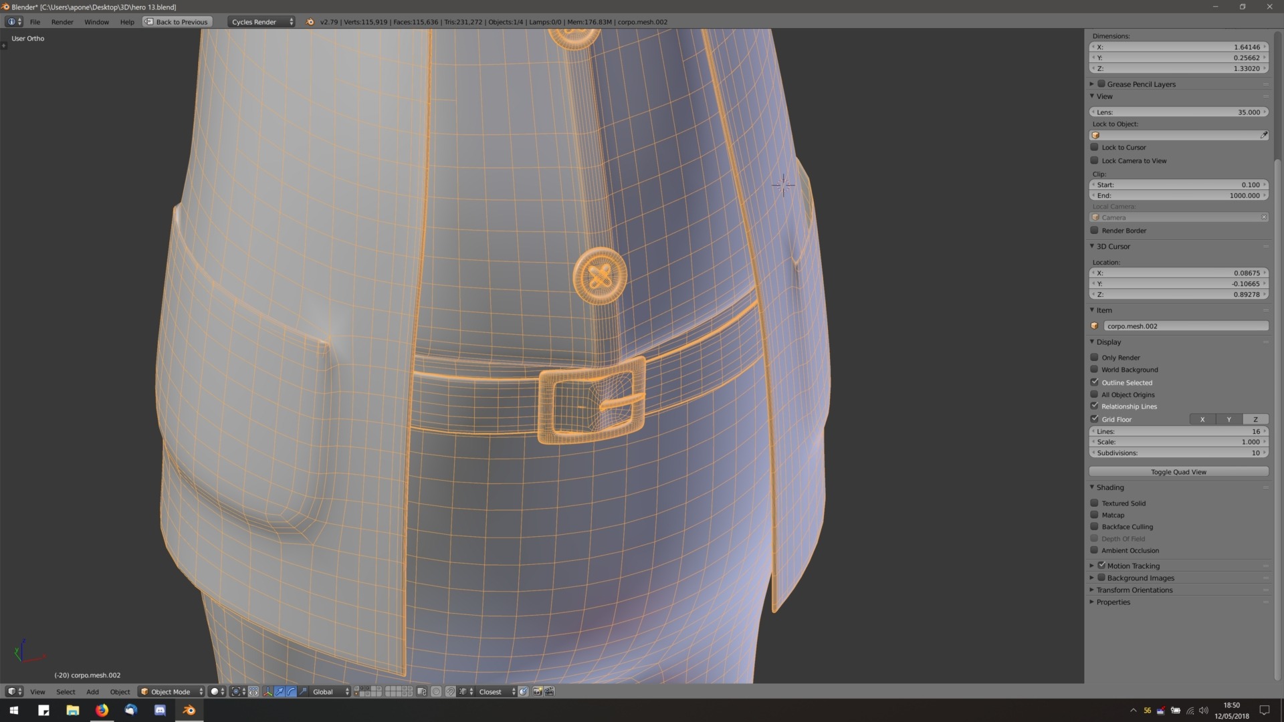This screenshot has width=1284, height=722.
Task: Expand the Grease Pencil Layers panel
Action: click(1092, 84)
